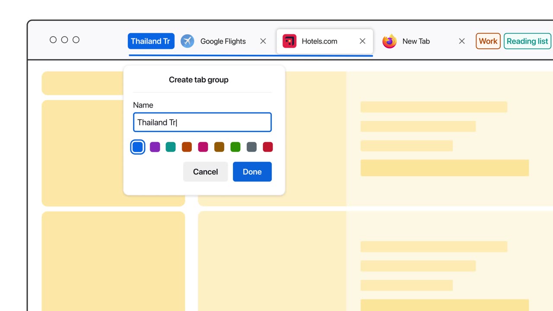Choose the teal group color
Image resolution: width=553 pixels, height=311 pixels.
point(171,147)
